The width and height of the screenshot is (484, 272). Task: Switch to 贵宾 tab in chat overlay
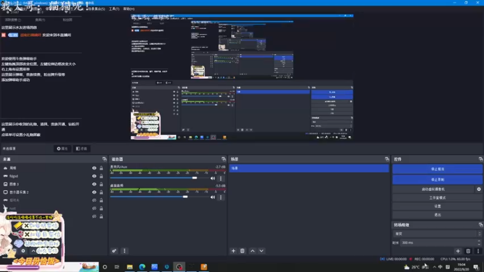[x=40, y=20]
